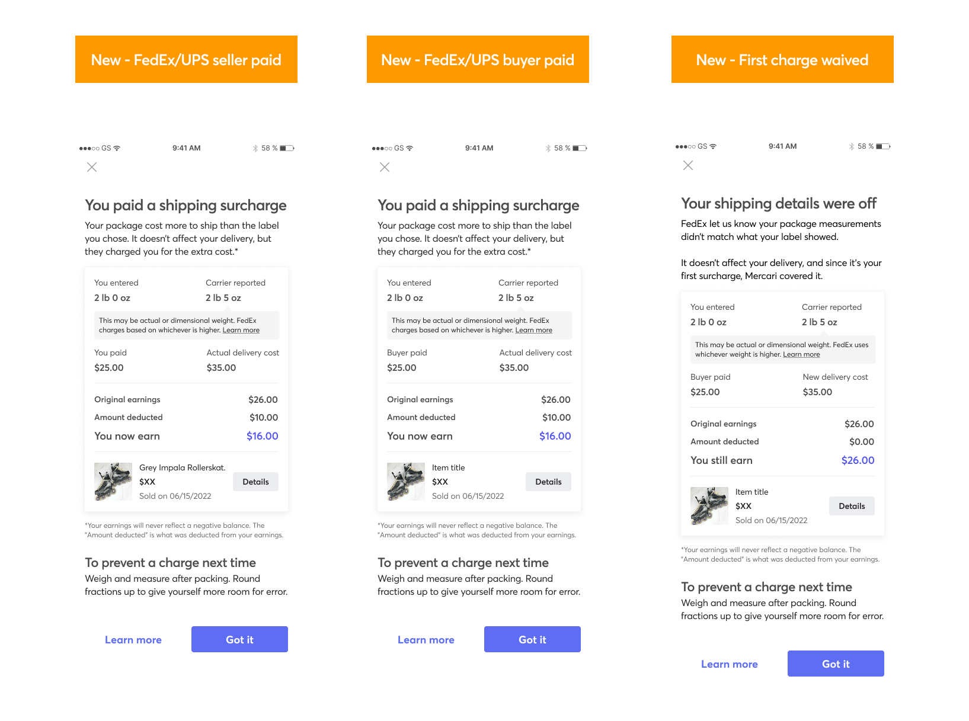The height and width of the screenshot is (721, 969).
Task: Open item Details in first charge waived screen
Action: tap(852, 506)
